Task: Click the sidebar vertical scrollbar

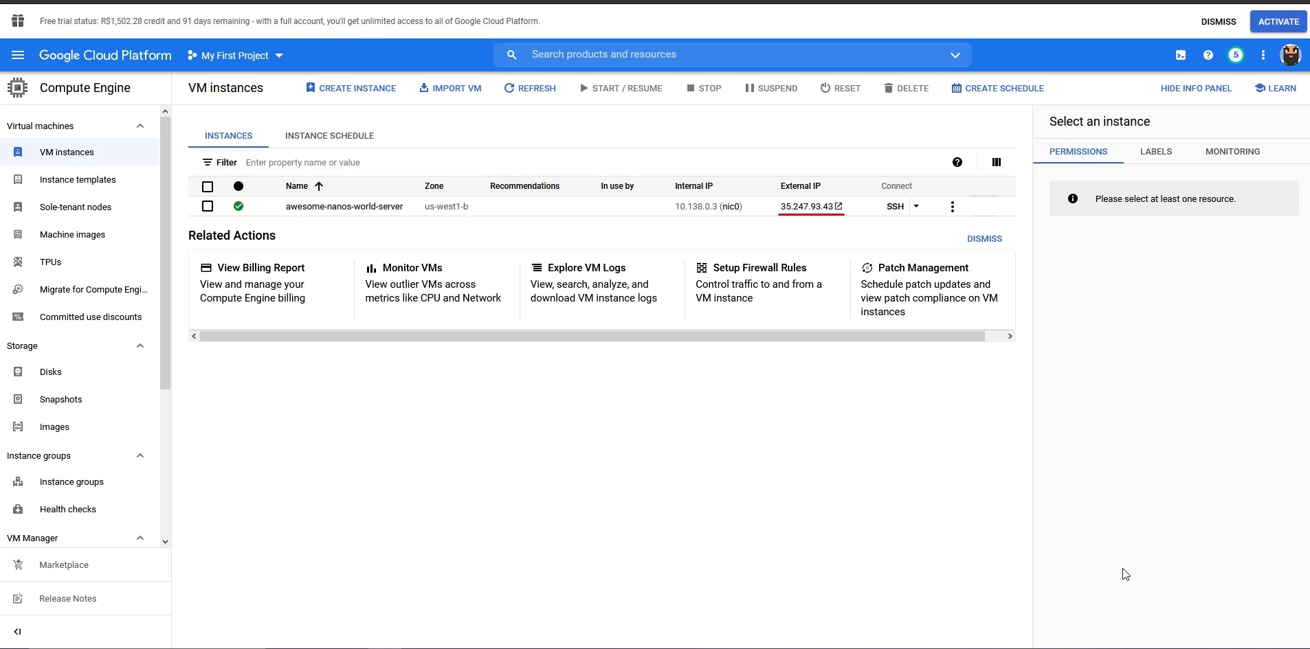Action: [x=165, y=253]
